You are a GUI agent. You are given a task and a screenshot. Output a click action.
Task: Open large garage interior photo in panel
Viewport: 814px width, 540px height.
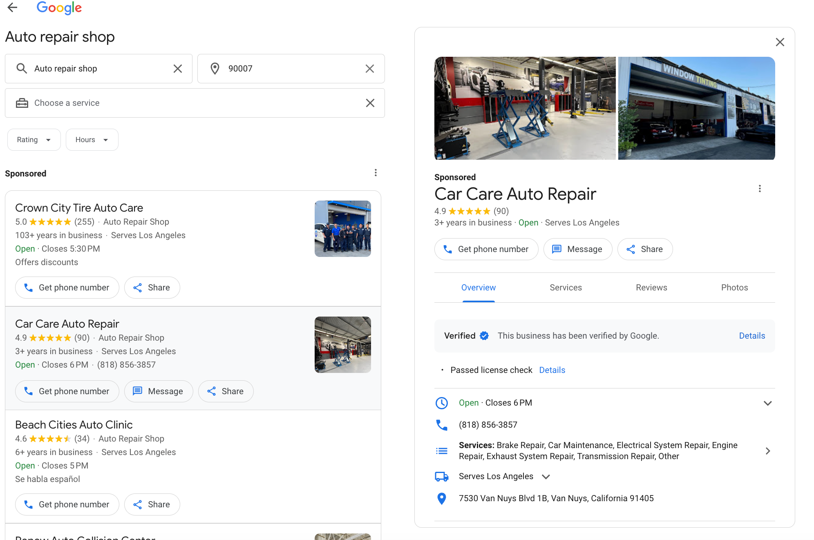point(525,108)
